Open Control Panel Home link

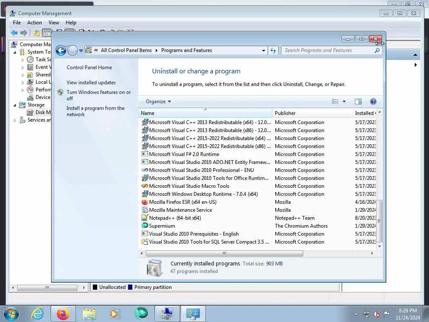tap(89, 68)
